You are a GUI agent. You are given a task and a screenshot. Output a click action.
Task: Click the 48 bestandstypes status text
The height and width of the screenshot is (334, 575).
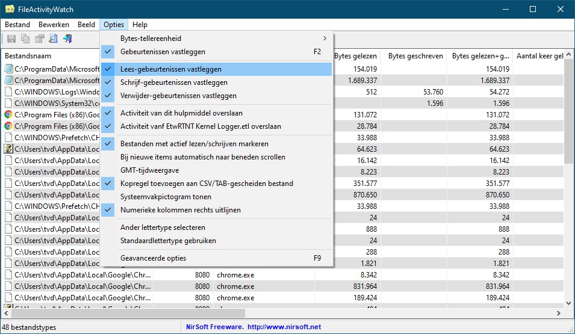tap(29, 327)
